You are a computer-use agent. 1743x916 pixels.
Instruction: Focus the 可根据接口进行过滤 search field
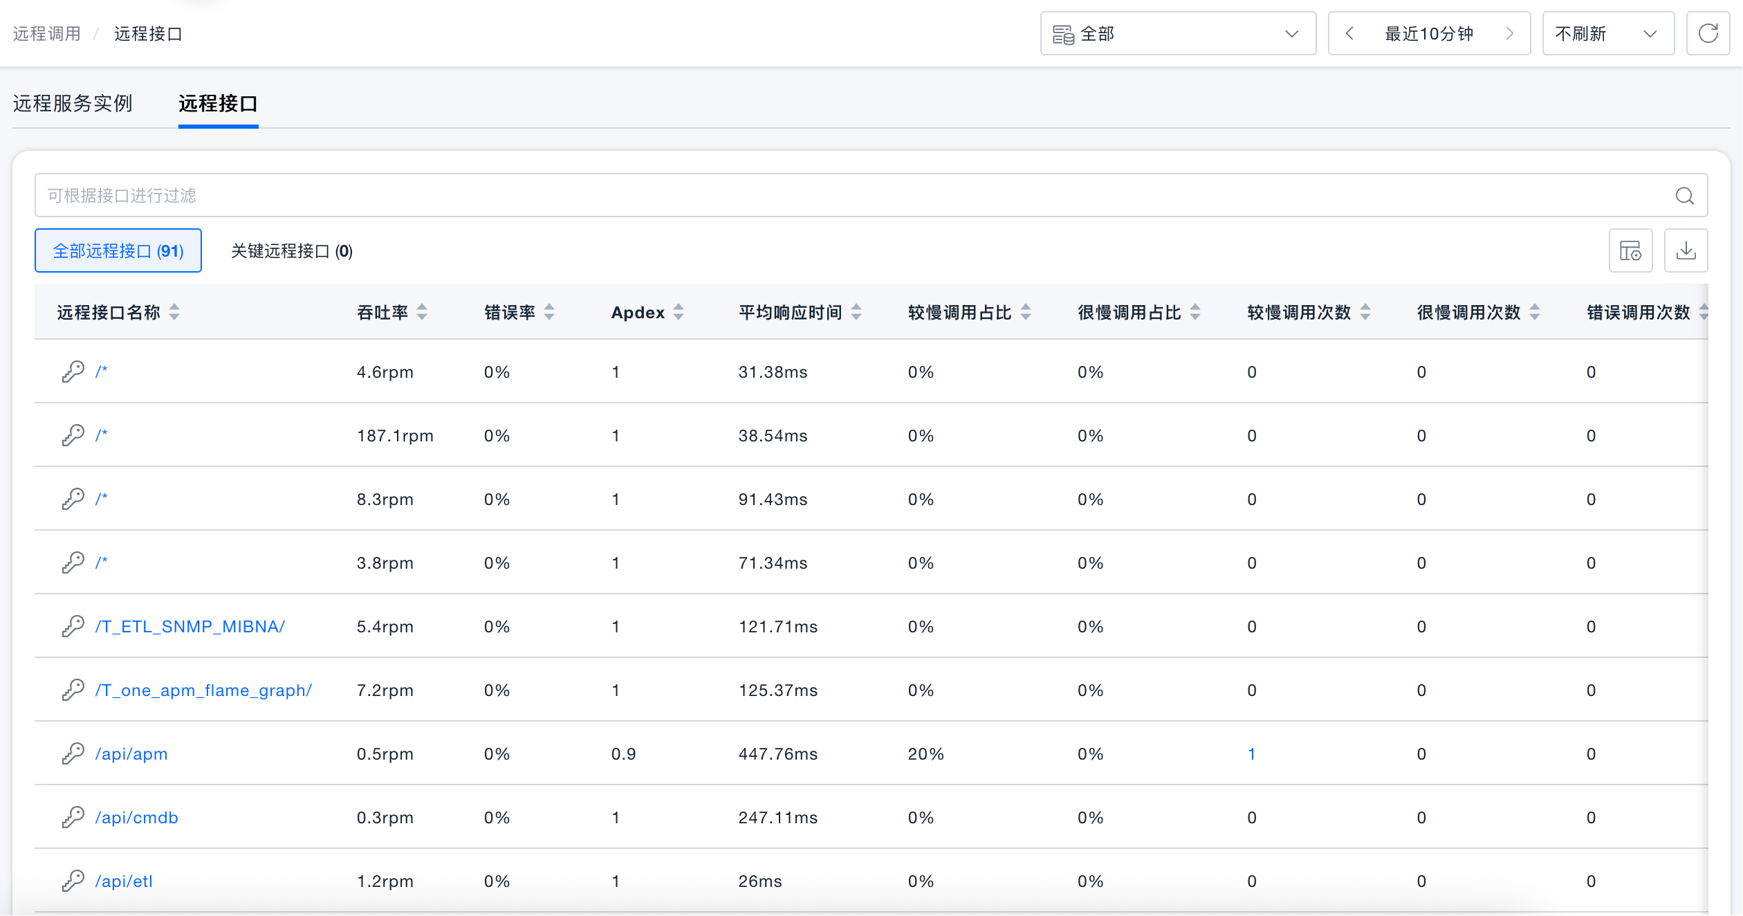coord(871,195)
